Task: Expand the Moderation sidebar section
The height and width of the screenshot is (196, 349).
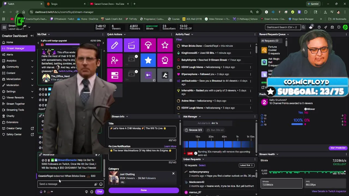Action: click(32, 85)
